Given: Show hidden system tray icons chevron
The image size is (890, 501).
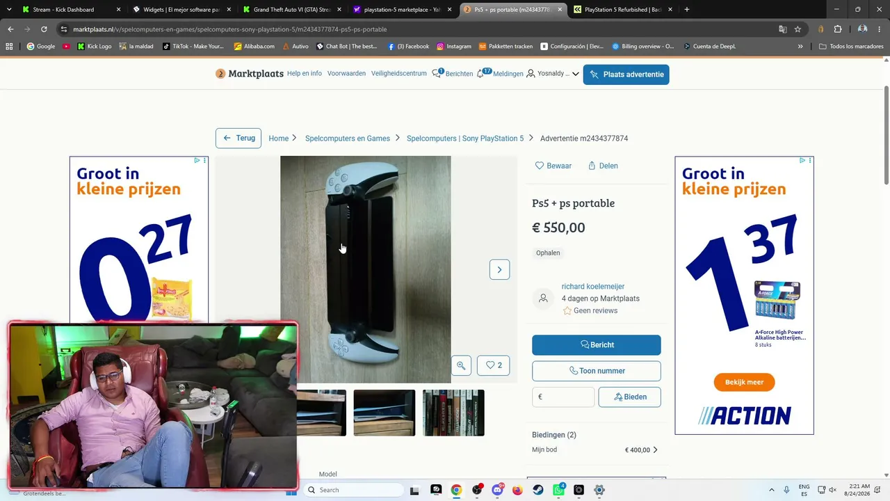Looking at the screenshot, I should (x=771, y=490).
